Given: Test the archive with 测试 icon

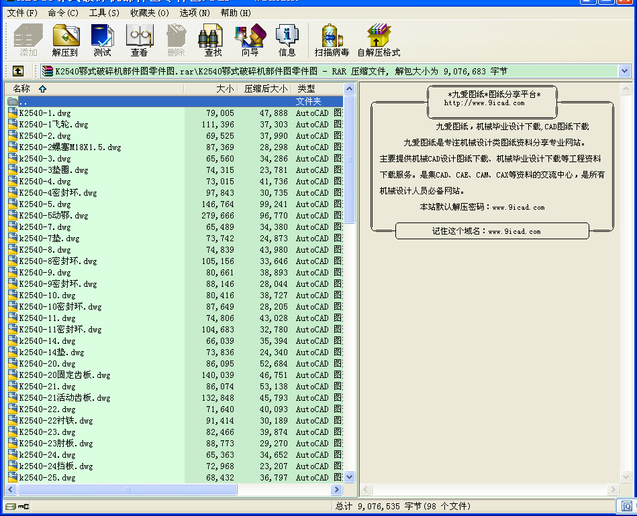Looking at the screenshot, I should pos(102,39).
